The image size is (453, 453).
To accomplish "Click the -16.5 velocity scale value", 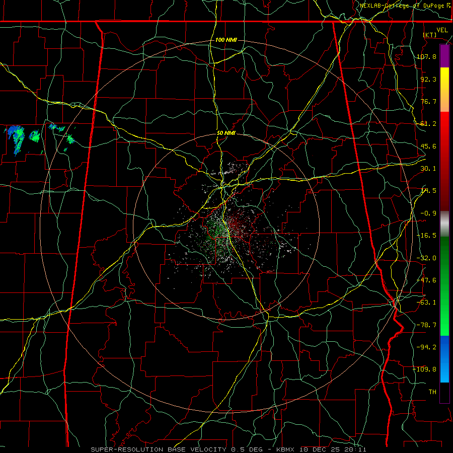I will pyautogui.click(x=427, y=236).
